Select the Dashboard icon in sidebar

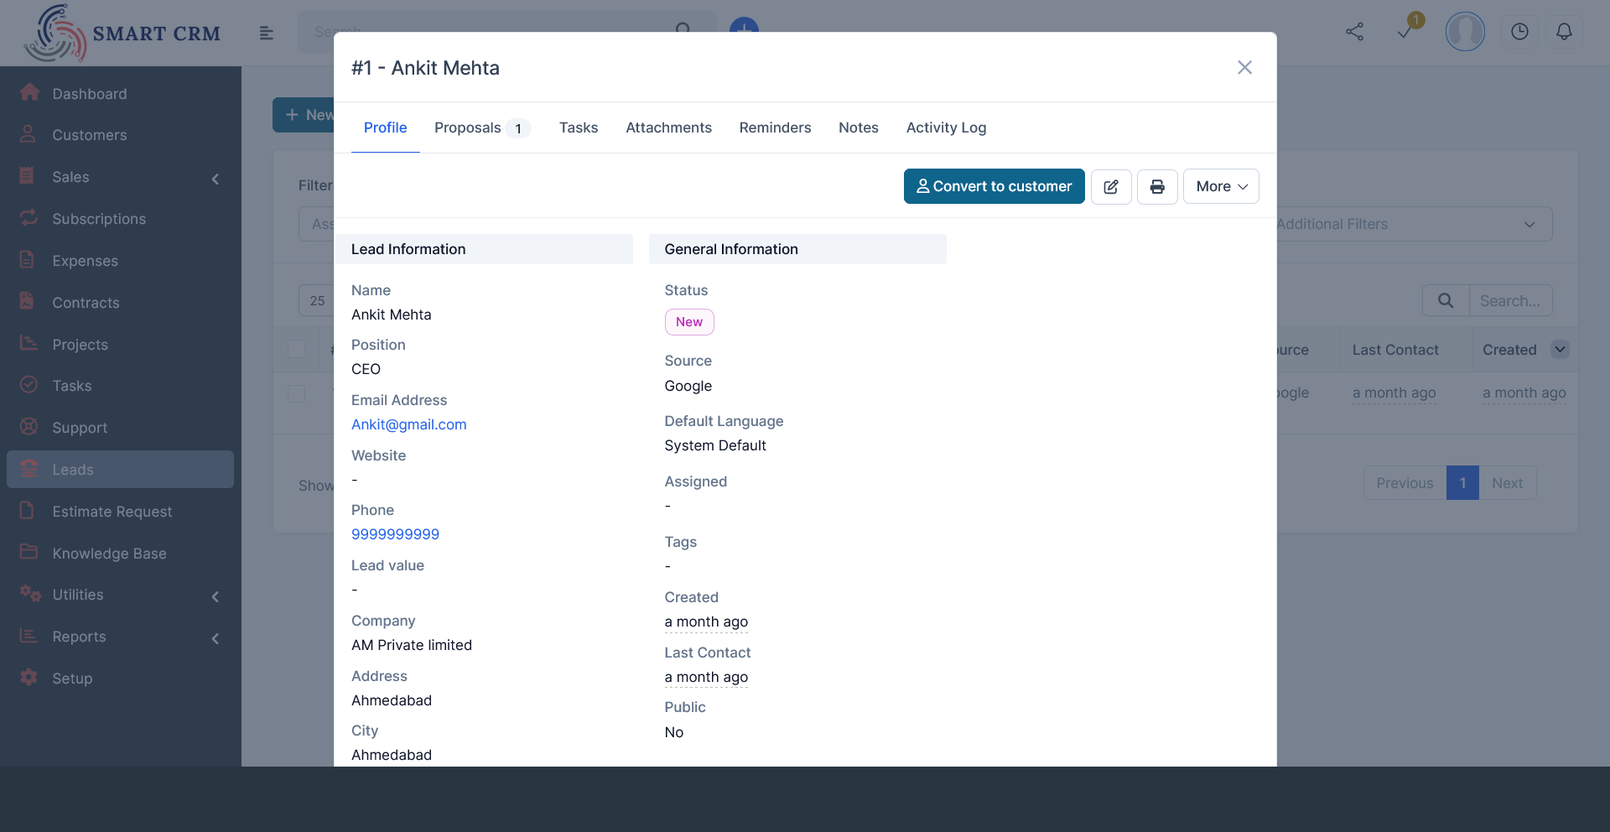(29, 91)
